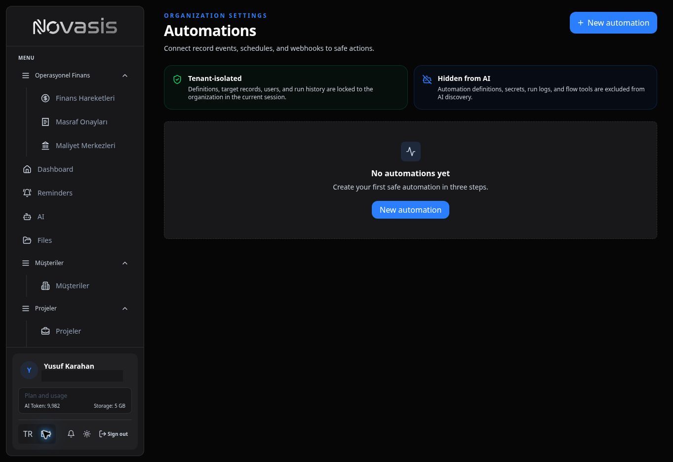
Task: Click the Müşteriler building icon
Action: [x=45, y=286]
